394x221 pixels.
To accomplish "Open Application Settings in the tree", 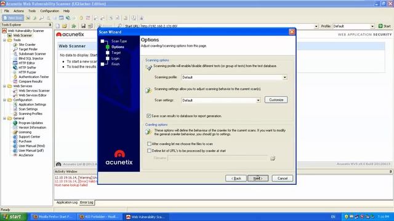I will (32, 104).
